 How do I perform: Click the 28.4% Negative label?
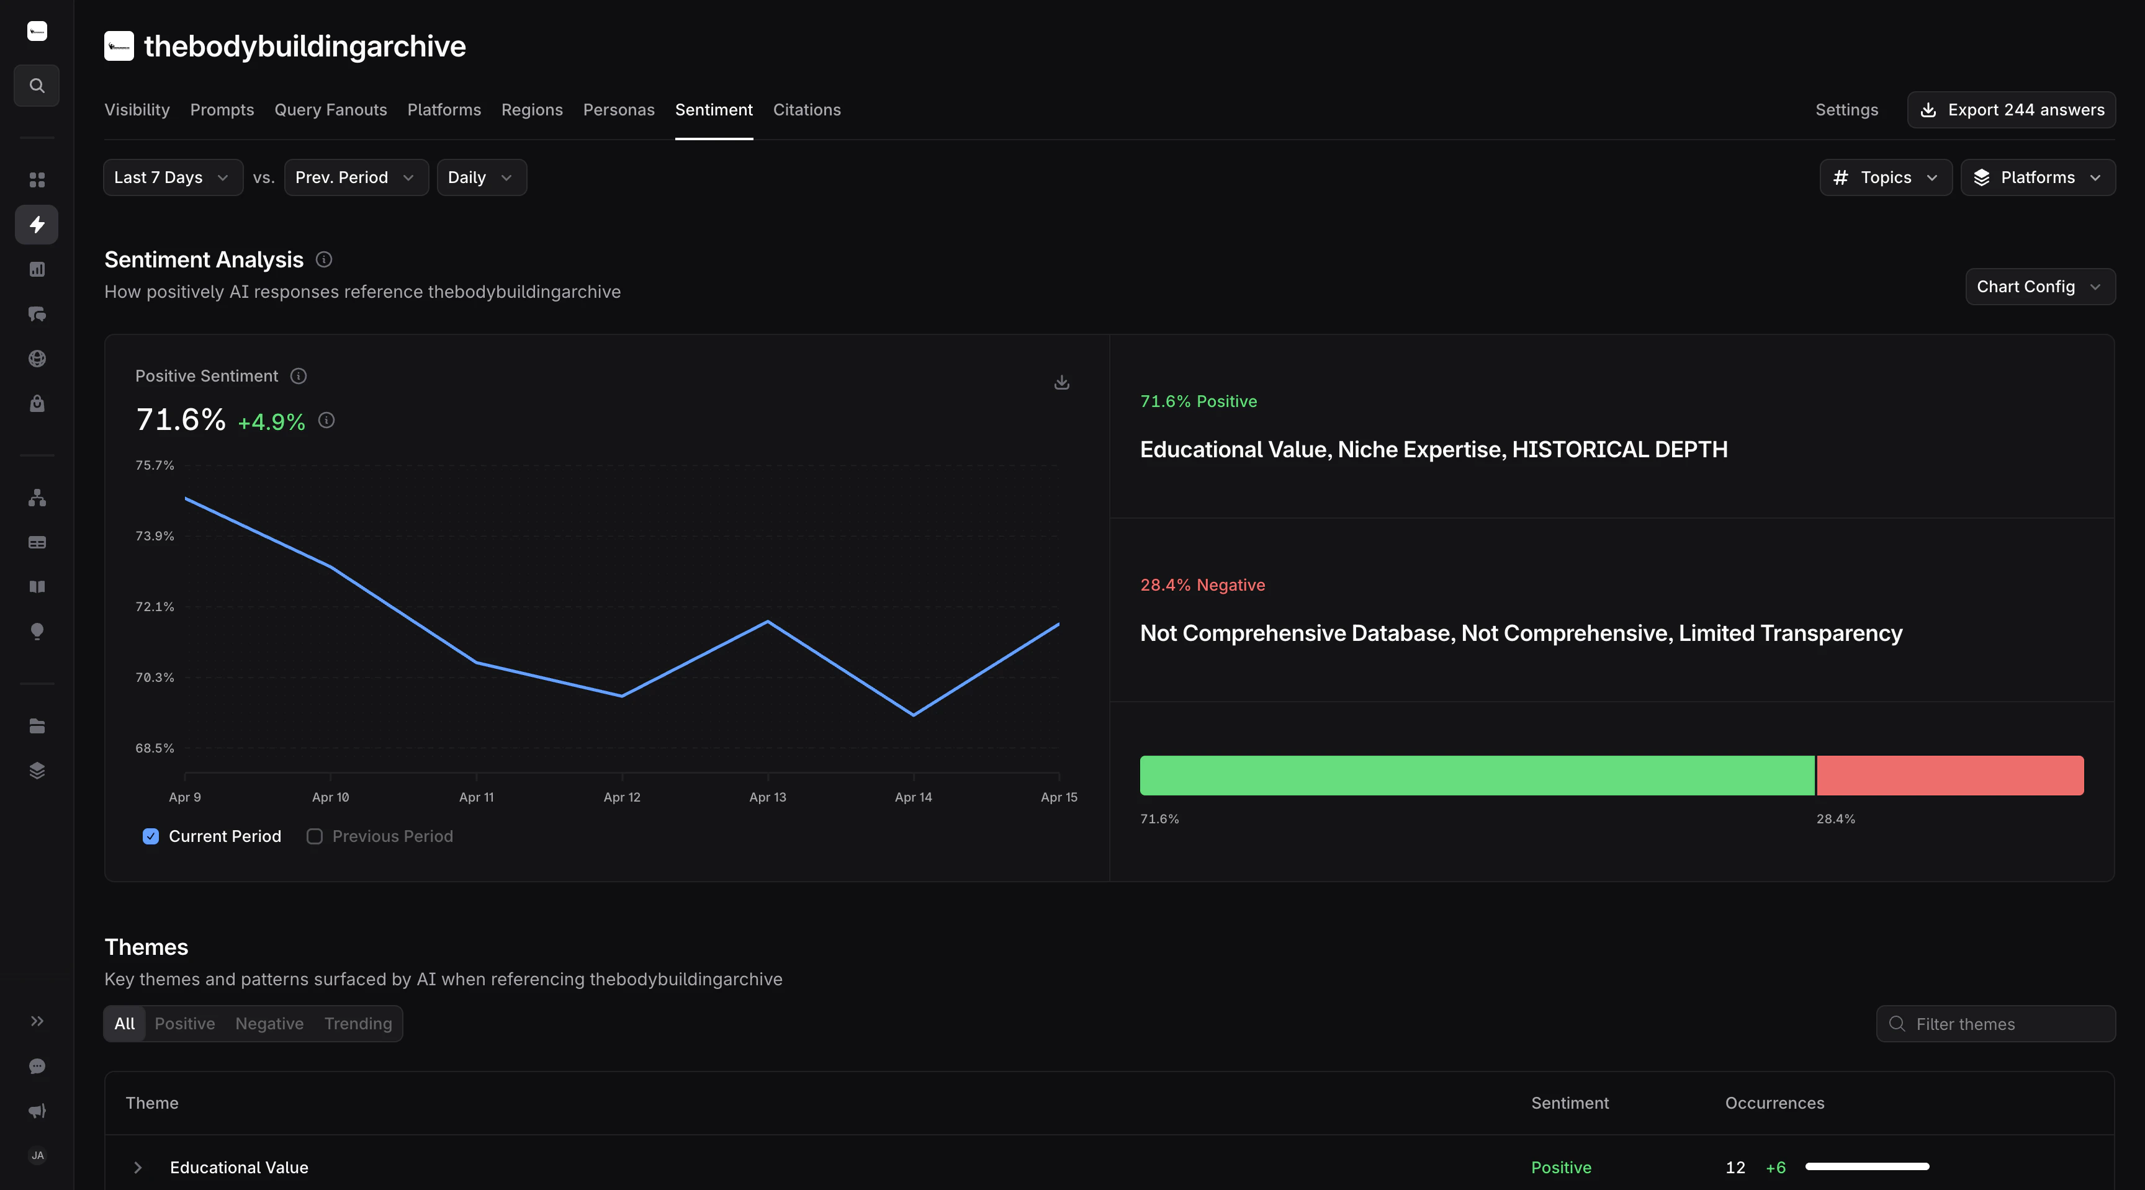coord(1202,585)
